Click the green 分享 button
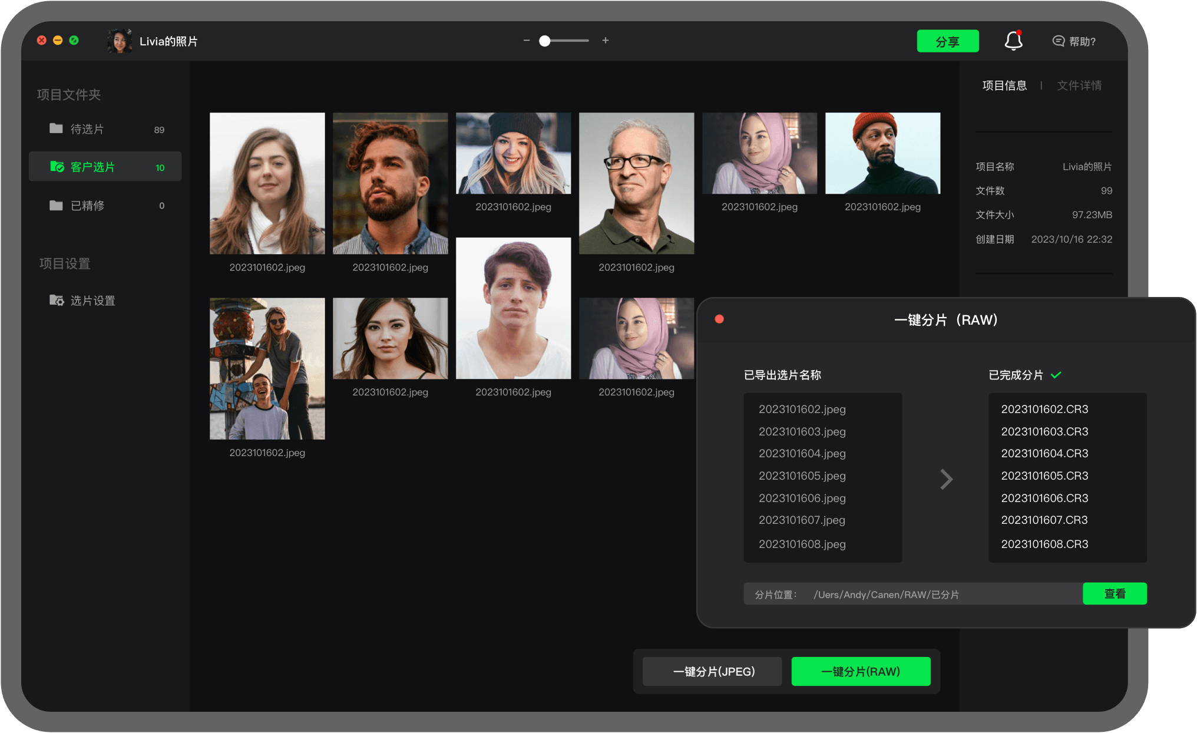 click(947, 41)
